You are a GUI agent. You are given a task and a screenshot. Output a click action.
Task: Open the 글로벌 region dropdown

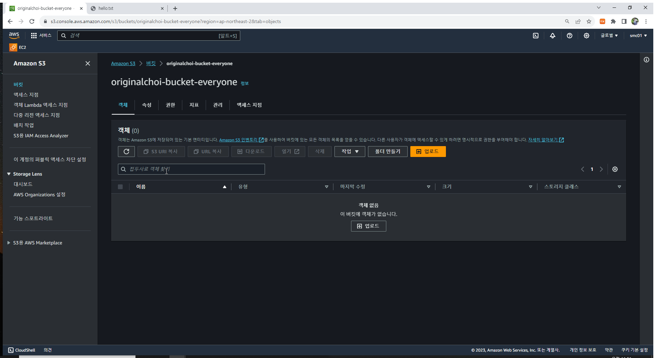[609, 36]
